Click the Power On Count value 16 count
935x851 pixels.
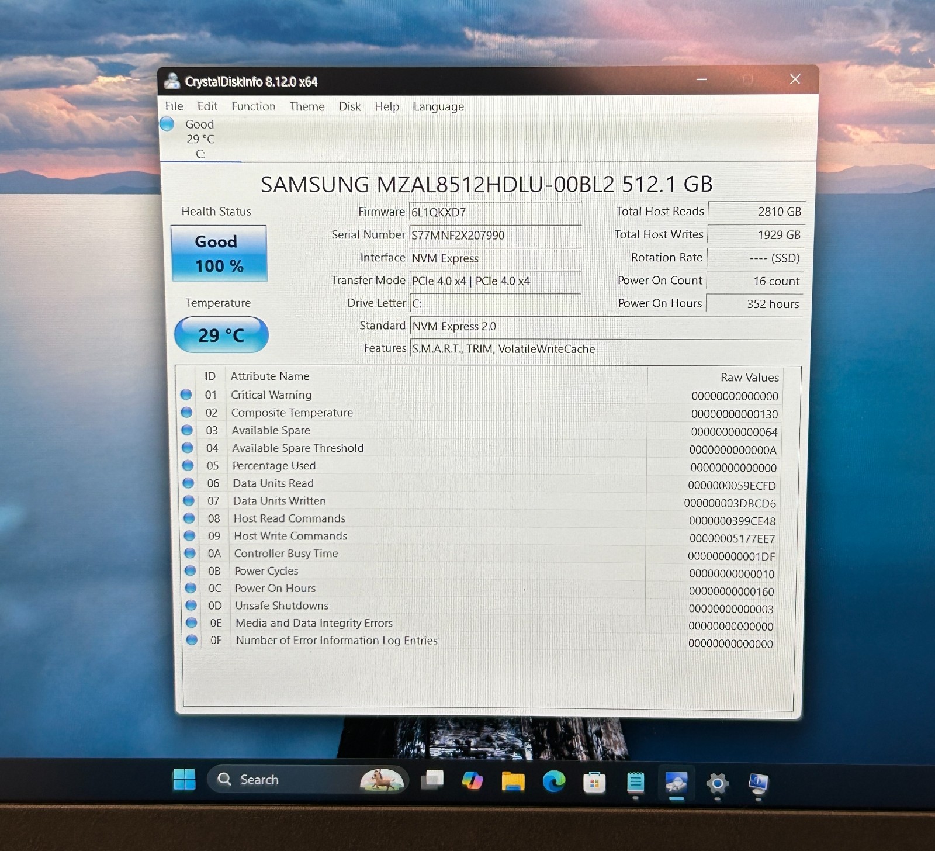[754, 281]
